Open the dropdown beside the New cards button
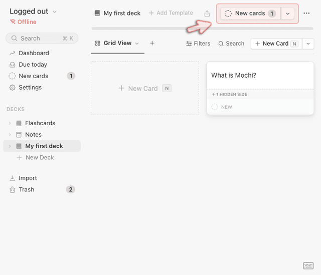The height and width of the screenshot is (275, 321). pos(287,14)
